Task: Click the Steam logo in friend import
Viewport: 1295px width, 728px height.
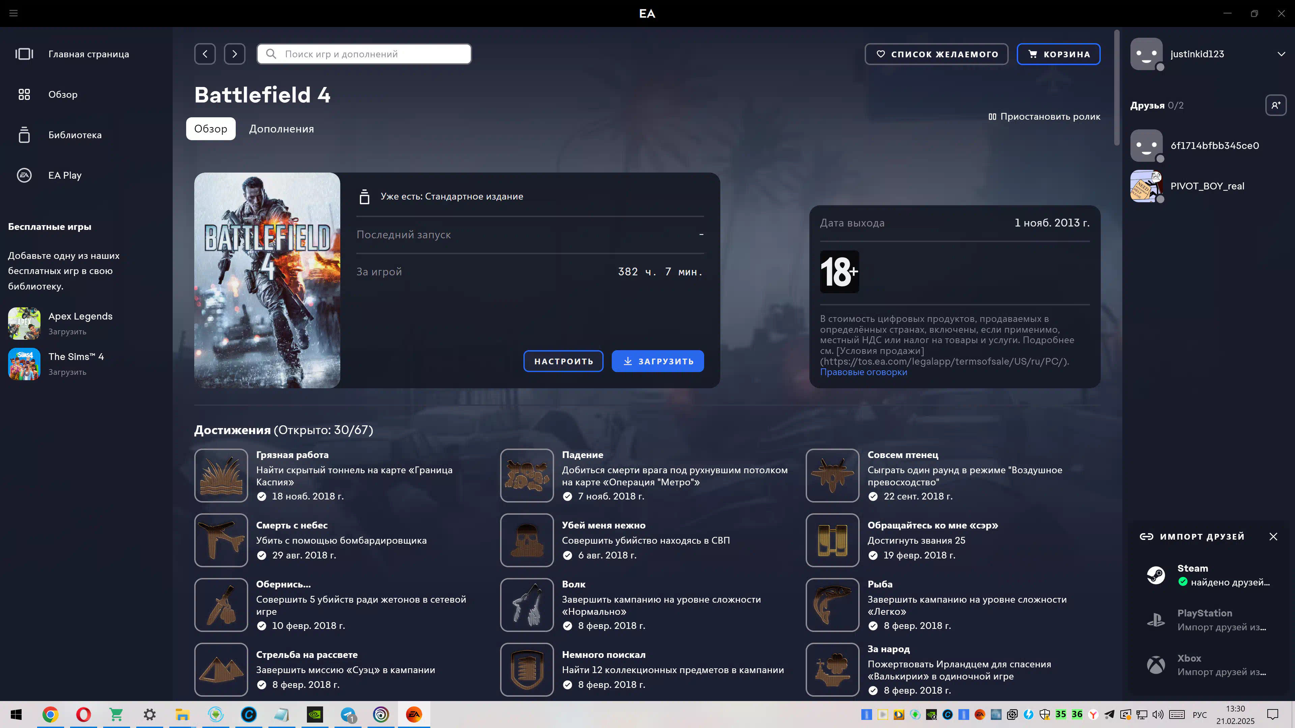Action: tap(1156, 575)
